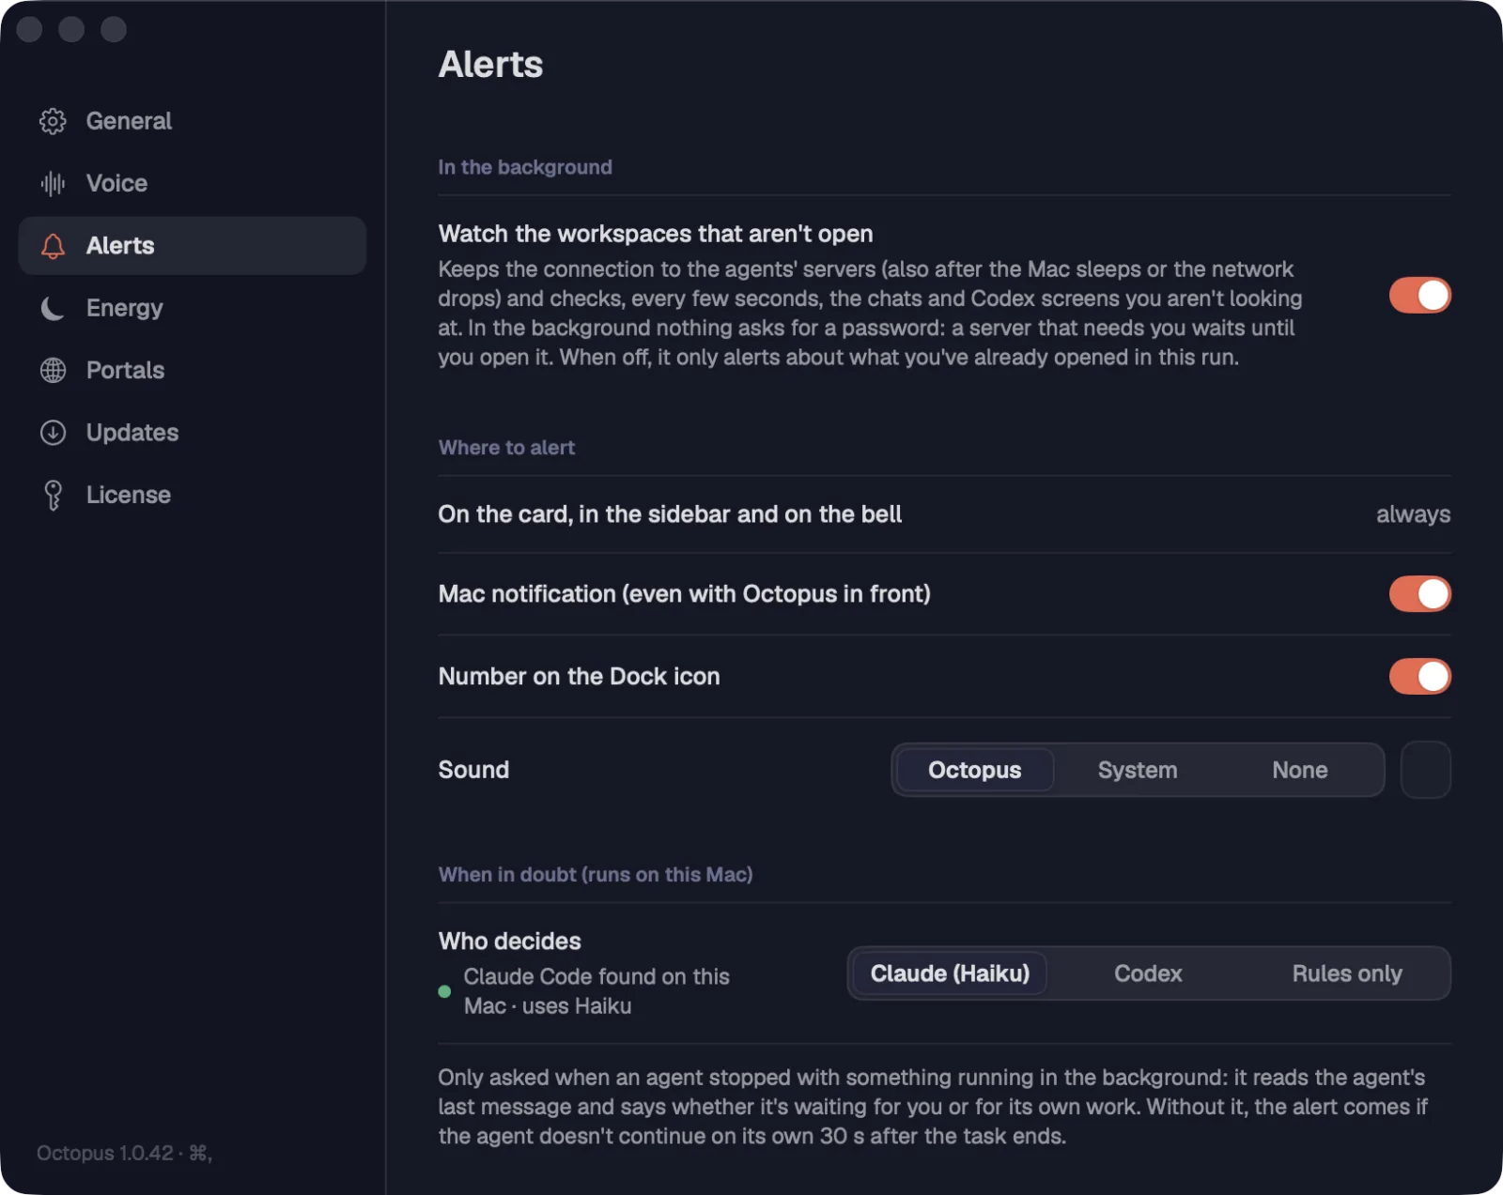
Task: Click the 'Octopus 1.0.42' version text
Action: click(104, 1153)
